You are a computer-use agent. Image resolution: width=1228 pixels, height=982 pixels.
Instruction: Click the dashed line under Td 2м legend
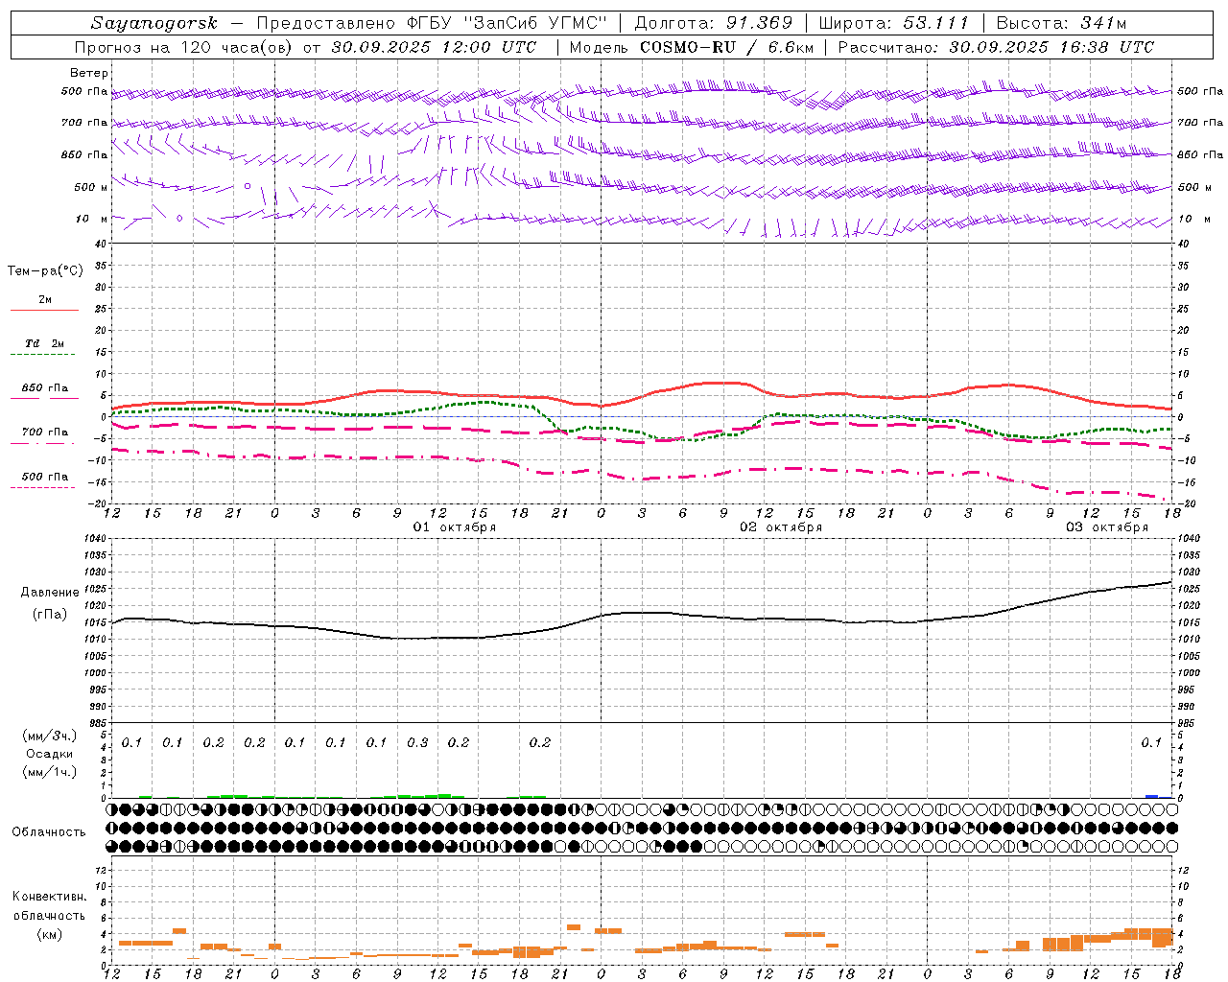(44, 355)
